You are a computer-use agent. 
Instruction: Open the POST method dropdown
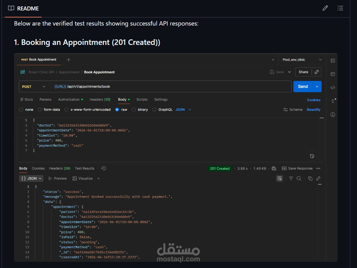(x=34, y=86)
